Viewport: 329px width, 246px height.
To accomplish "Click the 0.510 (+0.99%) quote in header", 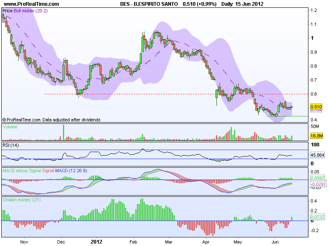I will (199, 4).
